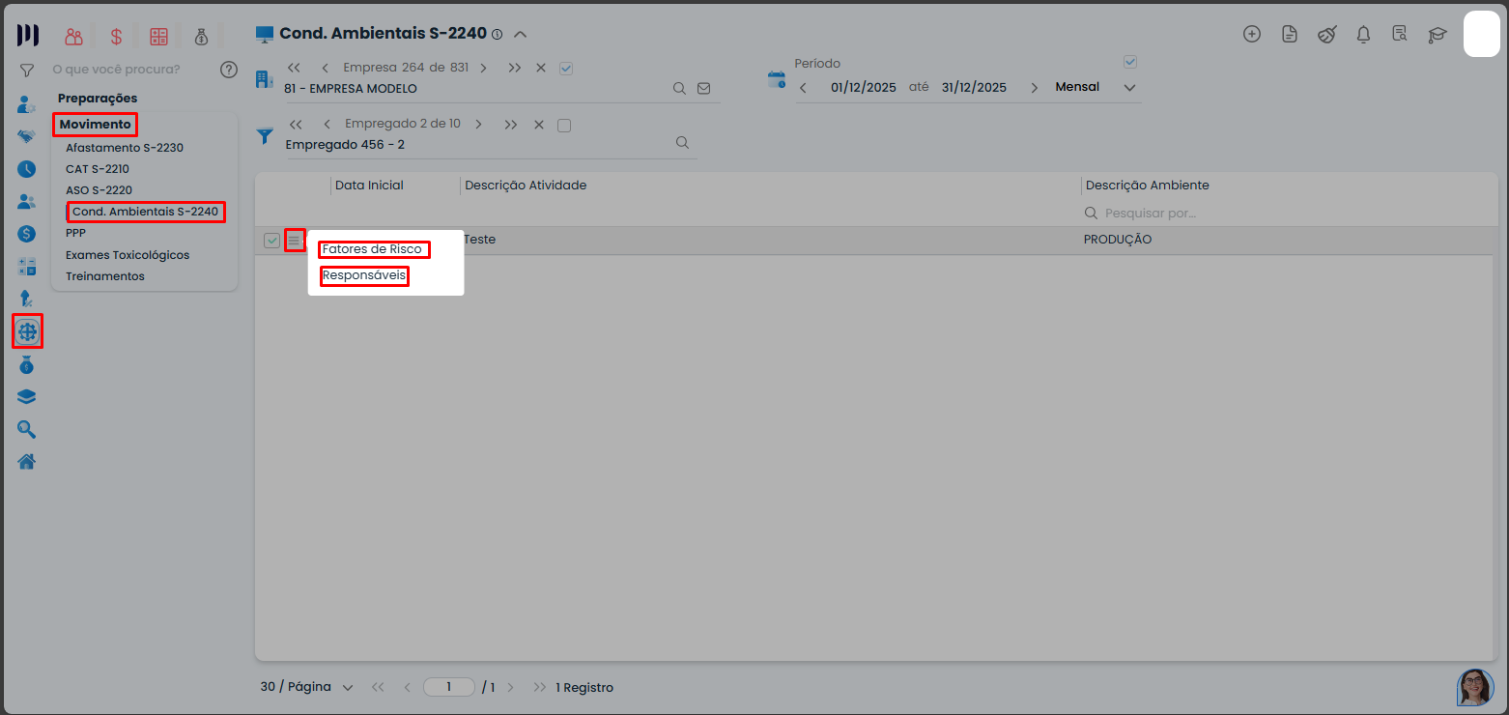The image size is (1509, 715).
Task: Open CAT S-2210 in the menu
Action: point(98,169)
